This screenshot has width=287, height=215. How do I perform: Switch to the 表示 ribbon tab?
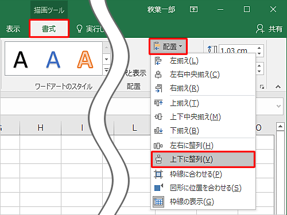point(13,29)
